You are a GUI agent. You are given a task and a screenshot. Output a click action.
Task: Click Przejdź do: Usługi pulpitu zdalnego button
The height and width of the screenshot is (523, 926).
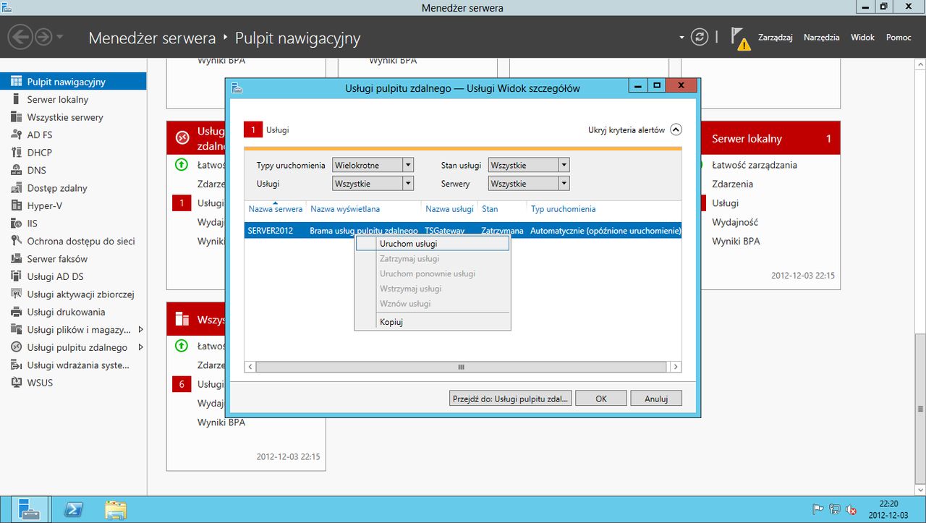(x=511, y=399)
